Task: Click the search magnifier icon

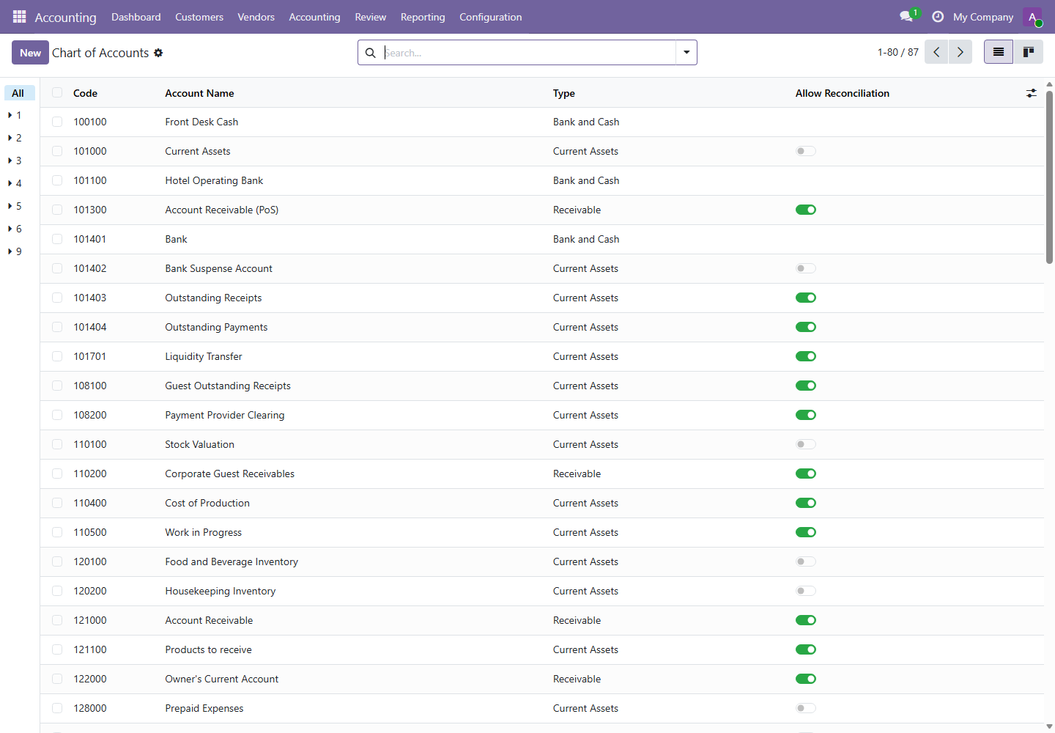Action: click(x=371, y=53)
